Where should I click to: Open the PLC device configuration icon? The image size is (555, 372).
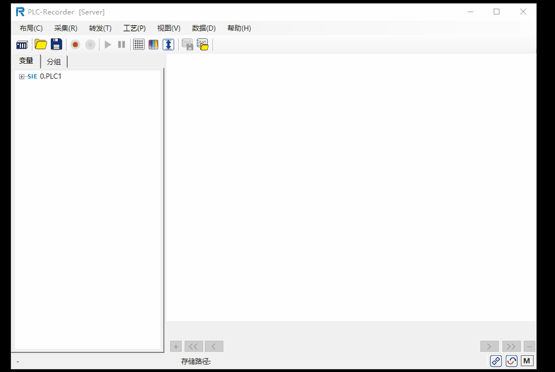(x=22, y=45)
